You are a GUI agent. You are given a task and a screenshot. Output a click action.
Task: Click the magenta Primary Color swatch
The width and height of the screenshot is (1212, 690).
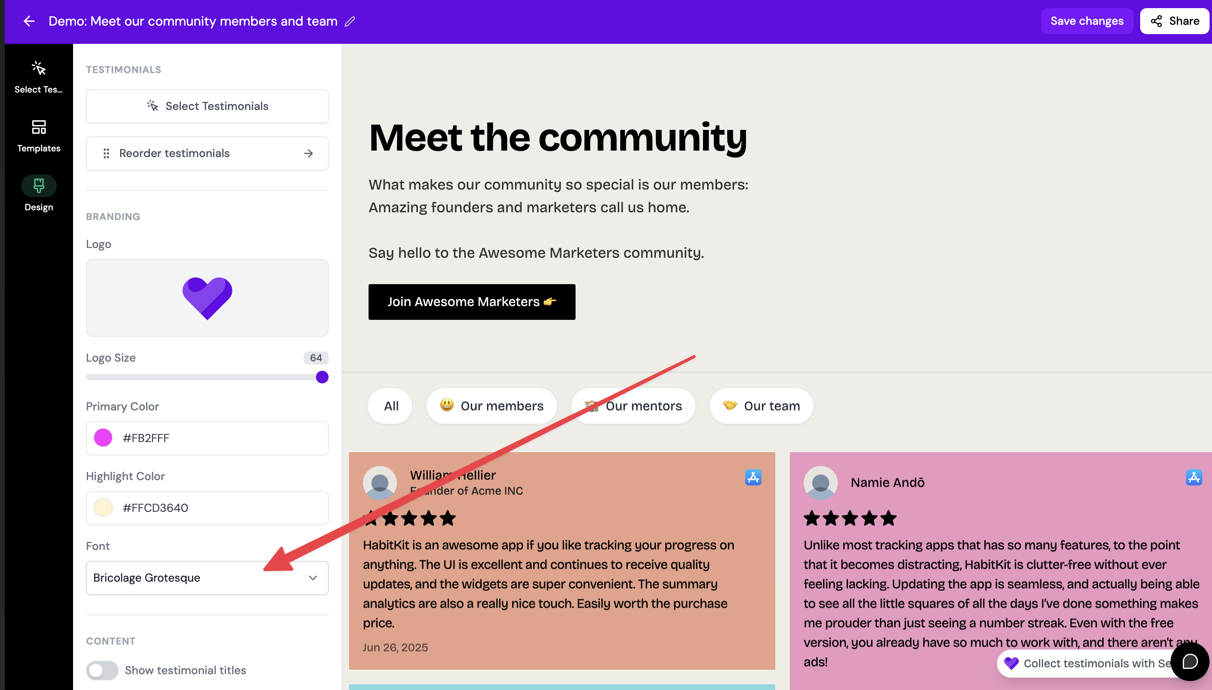(x=103, y=438)
